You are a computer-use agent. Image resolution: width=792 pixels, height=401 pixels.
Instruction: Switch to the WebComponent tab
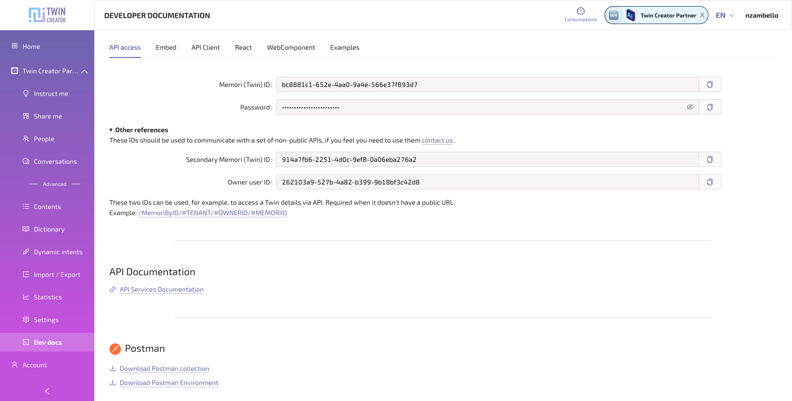tap(291, 48)
